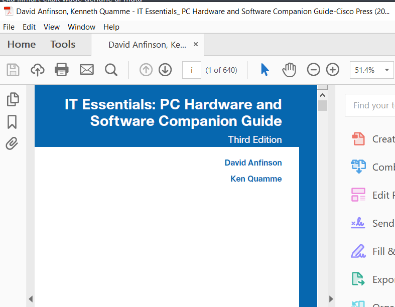395x307 pixels.
Task: Click the Third Edition text
Action: [x=254, y=140]
